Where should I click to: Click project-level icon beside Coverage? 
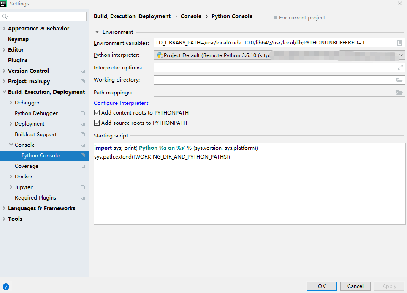[83, 166]
